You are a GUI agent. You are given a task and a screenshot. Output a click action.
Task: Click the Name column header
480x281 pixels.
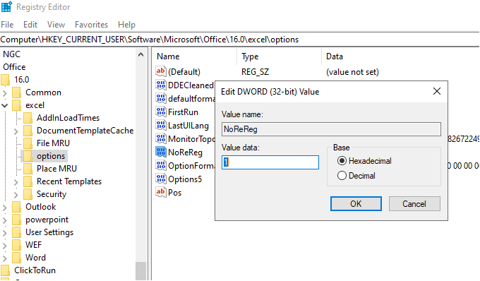195,56
